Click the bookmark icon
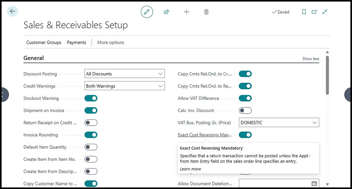352x189 pixels. (304, 12)
